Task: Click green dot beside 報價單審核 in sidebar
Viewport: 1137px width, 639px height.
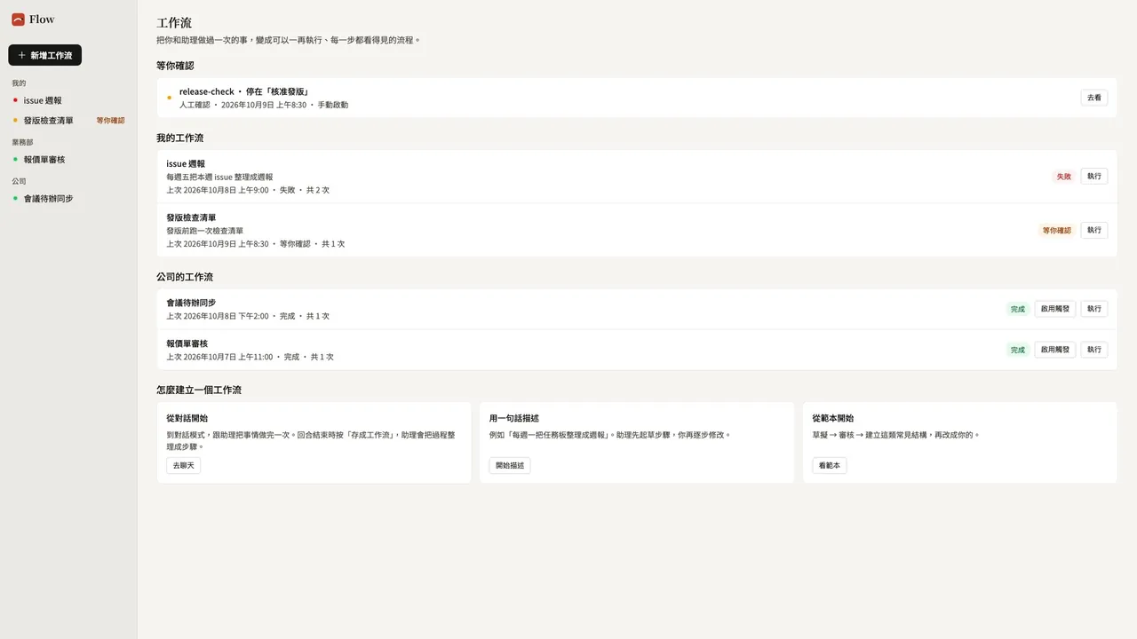Action: point(15,159)
